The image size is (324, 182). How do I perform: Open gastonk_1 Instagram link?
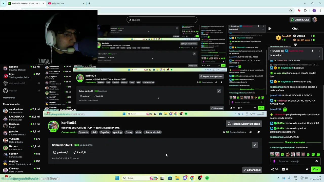click(x=61, y=152)
